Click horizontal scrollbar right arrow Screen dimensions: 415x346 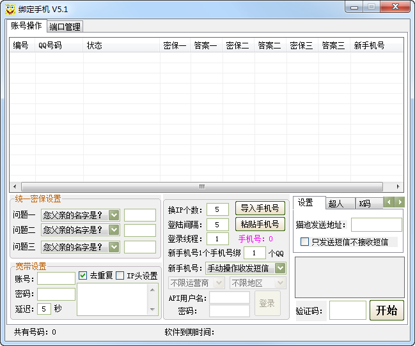click(x=398, y=186)
